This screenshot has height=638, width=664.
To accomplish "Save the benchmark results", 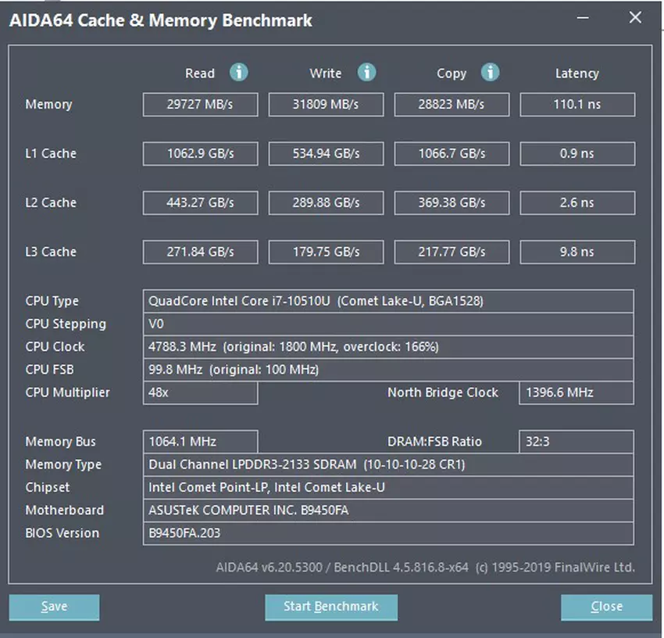I will click(x=54, y=607).
